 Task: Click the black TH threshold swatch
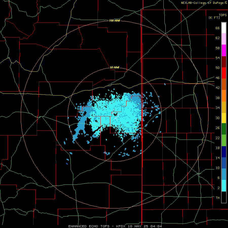tap(224, 197)
